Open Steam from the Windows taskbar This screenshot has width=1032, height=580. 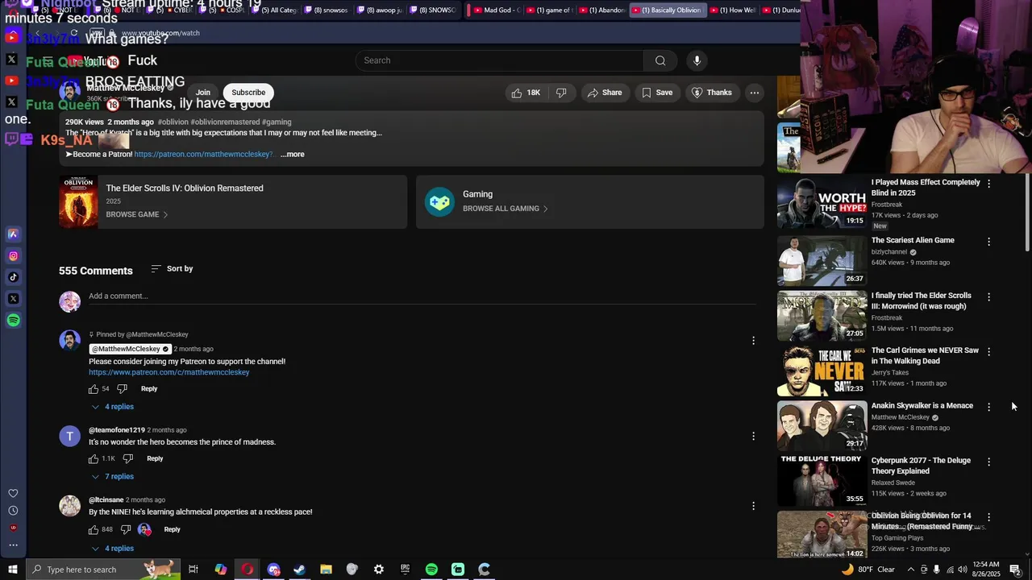[299, 570]
